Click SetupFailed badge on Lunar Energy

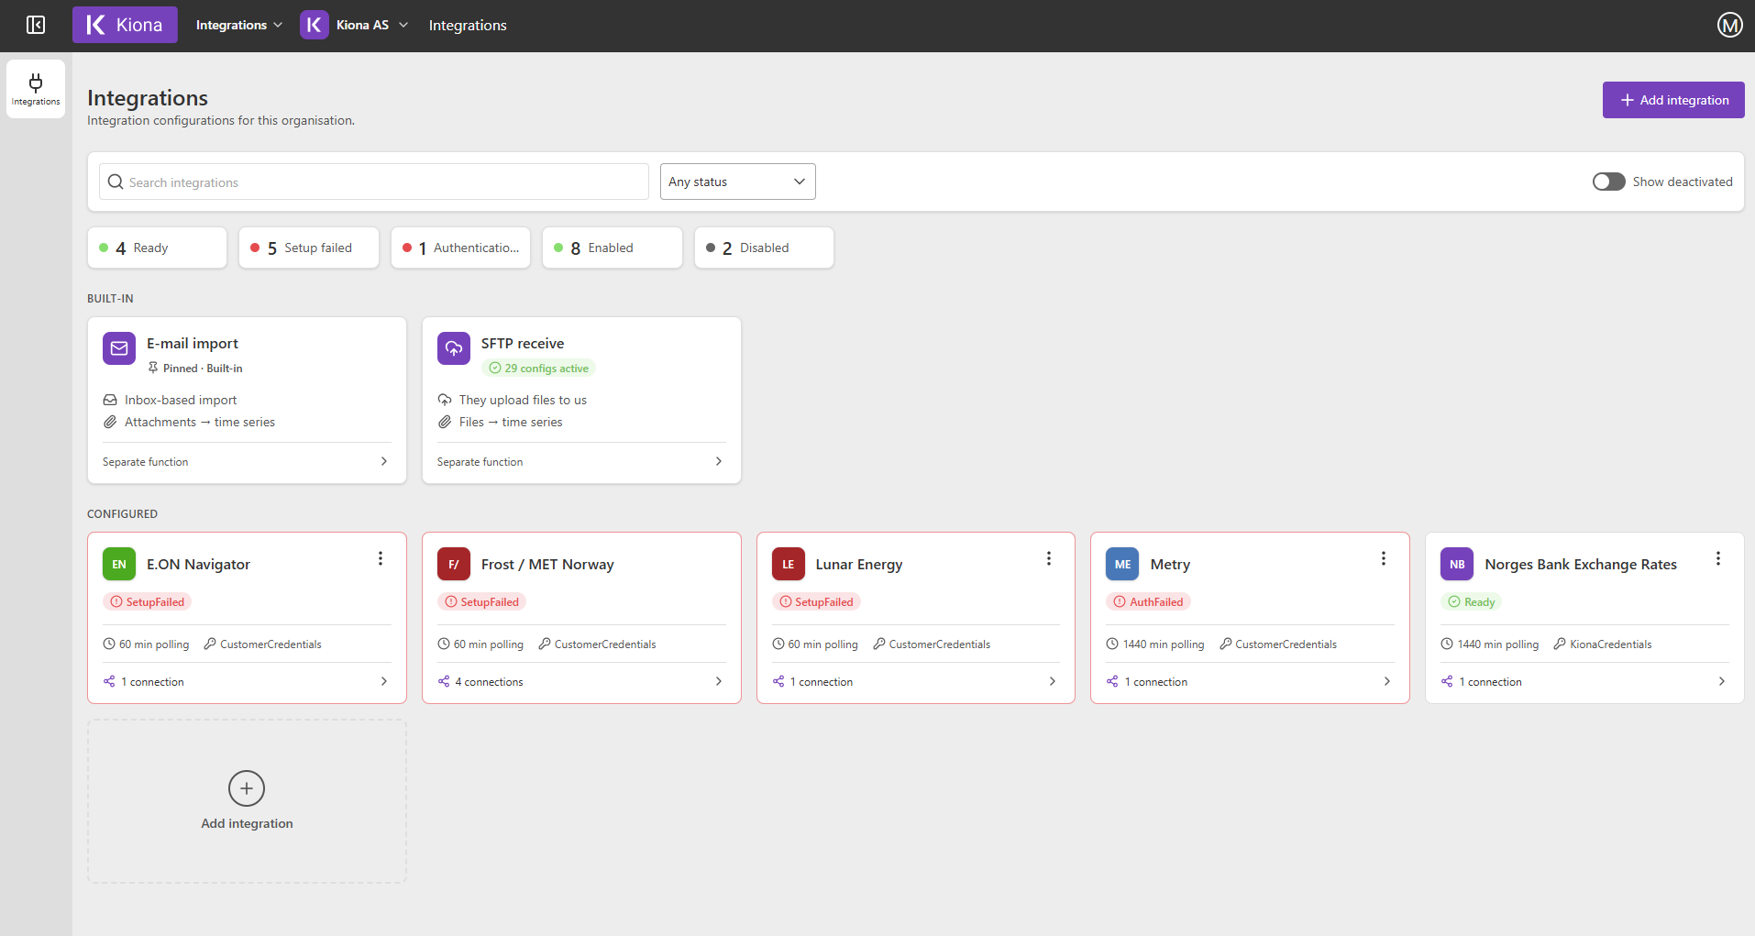(x=816, y=601)
